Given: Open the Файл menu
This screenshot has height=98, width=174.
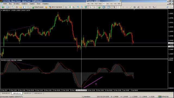Looking at the screenshot, I should pyautogui.click(x=5, y=4).
